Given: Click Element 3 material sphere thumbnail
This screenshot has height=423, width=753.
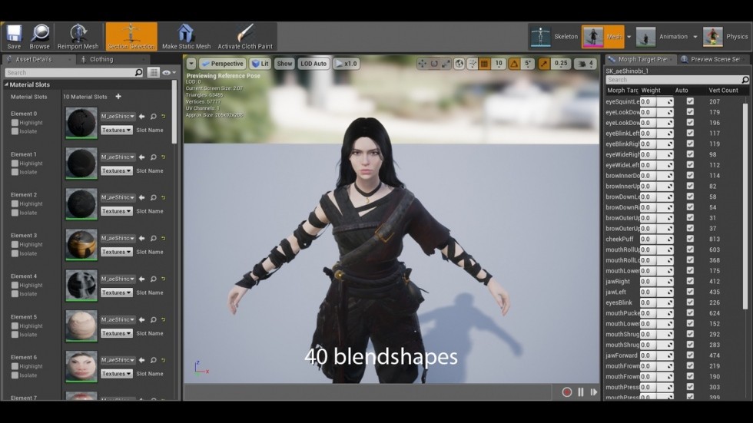Looking at the screenshot, I should tap(81, 244).
